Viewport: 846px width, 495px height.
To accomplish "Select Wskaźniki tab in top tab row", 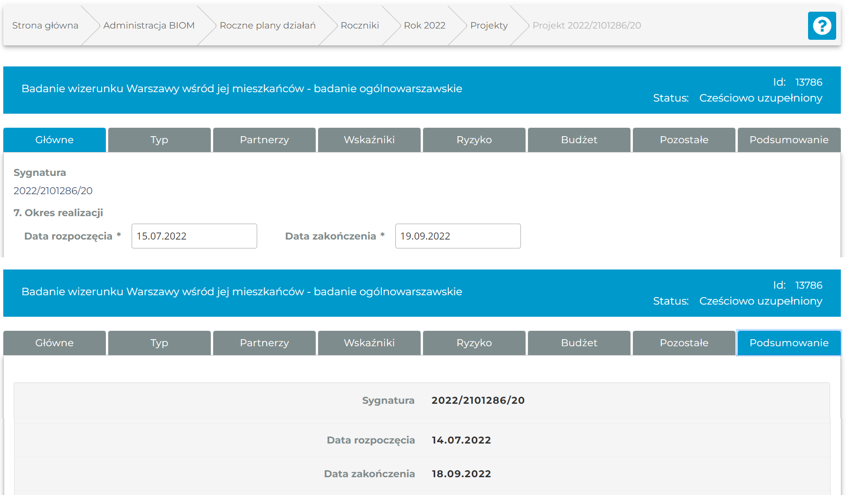I will click(369, 140).
